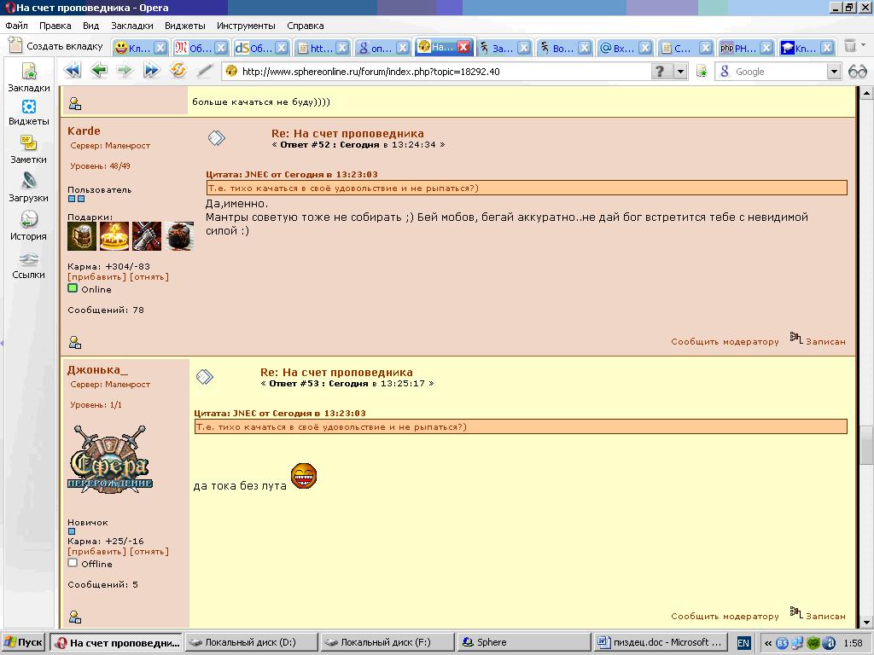Open the Вид menu
This screenshot has height=655, width=874.
[x=90, y=26]
